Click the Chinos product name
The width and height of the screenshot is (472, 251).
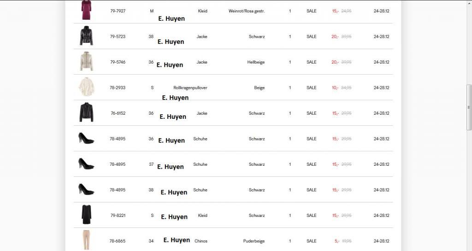click(201, 241)
